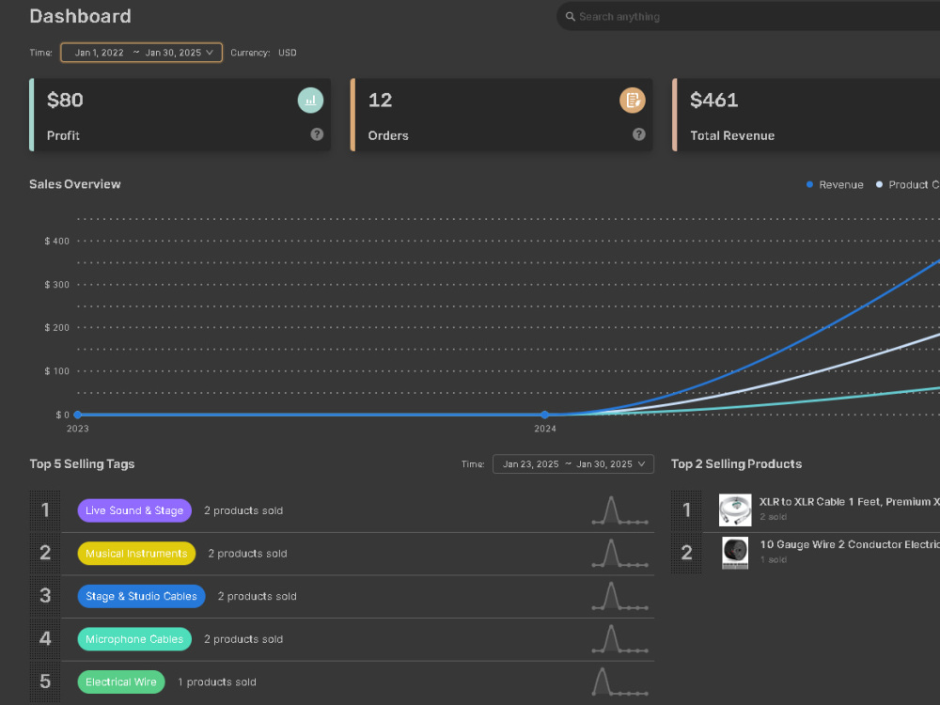Open the Profit help question mark
Image resolution: width=940 pixels, height=705 pixels.
(317, 134)
